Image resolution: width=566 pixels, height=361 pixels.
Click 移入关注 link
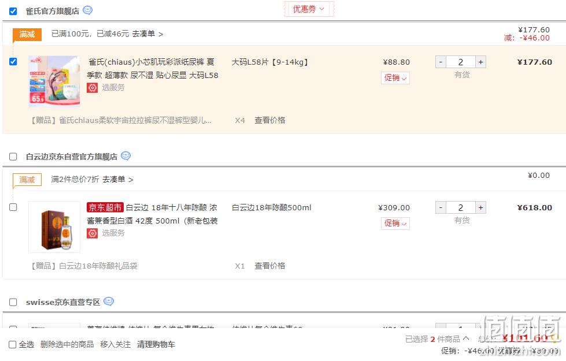(115, 344)
